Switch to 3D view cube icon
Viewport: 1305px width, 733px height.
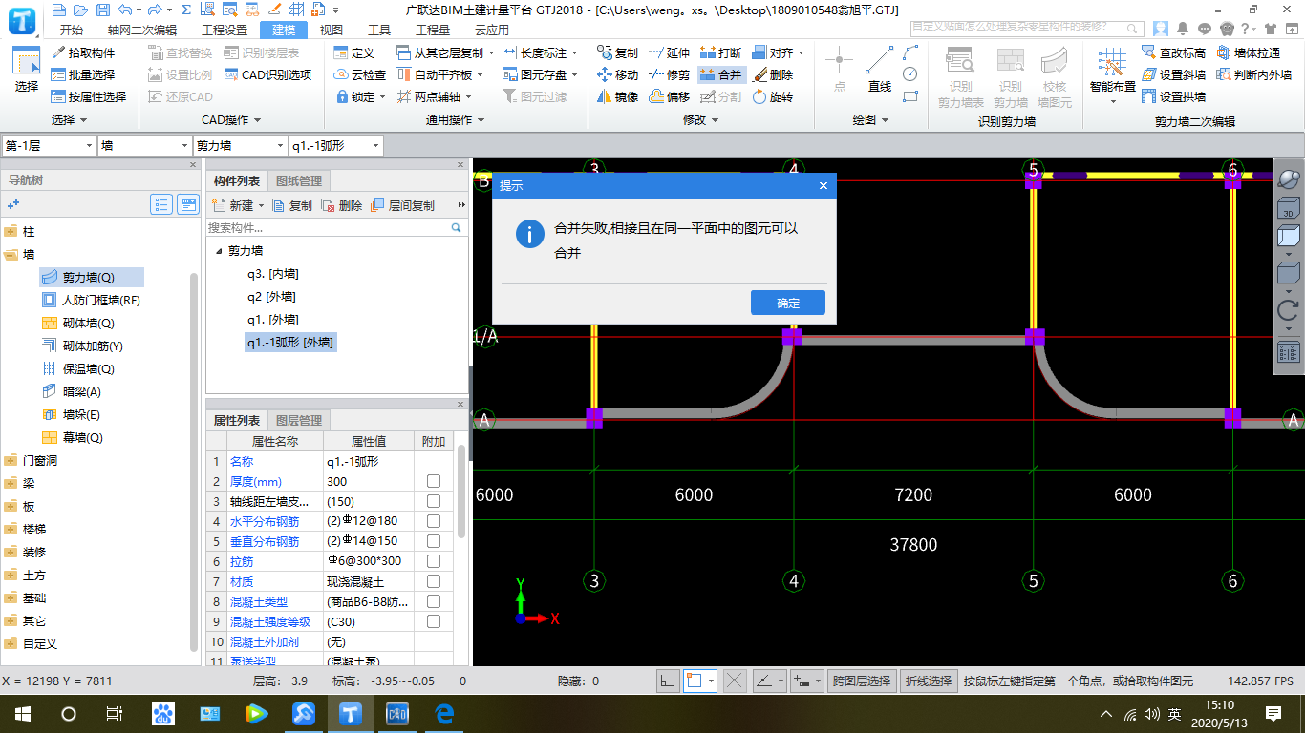[1288, 206]
